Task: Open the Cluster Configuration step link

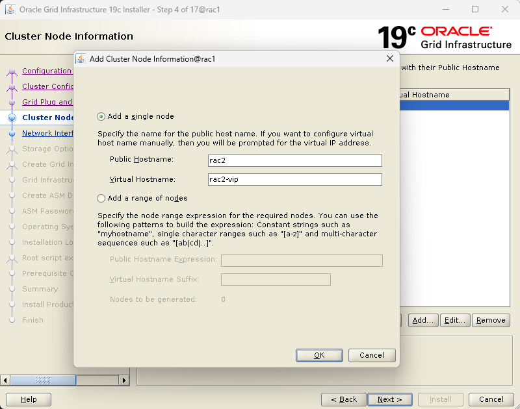Action: coord(47,86)
